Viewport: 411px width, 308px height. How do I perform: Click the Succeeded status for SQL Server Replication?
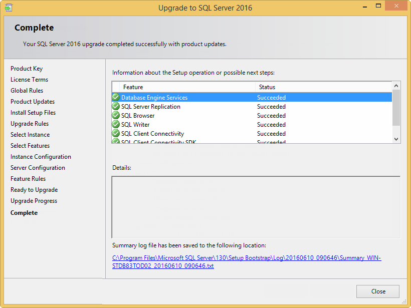pyautogui.click(x=271, y=107)
